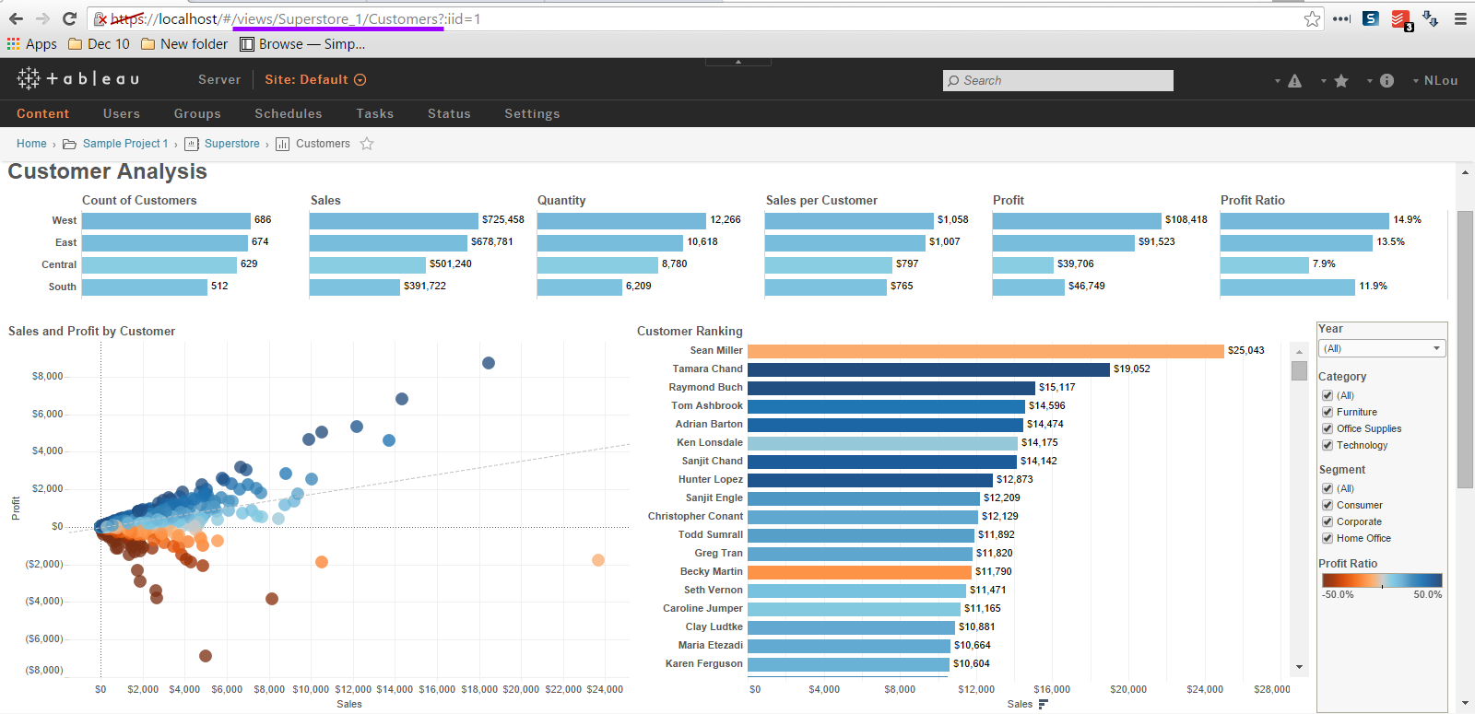Select Tamara Chand's sales bar
This screenshot has height=714, width=1475.
click(928, 369)
